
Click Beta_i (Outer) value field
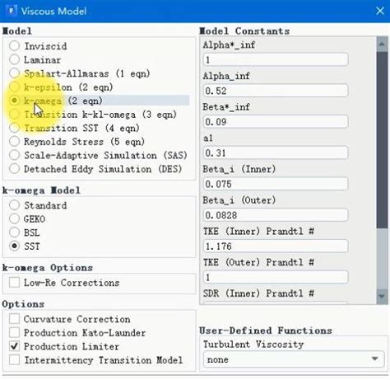coord(276,215)
